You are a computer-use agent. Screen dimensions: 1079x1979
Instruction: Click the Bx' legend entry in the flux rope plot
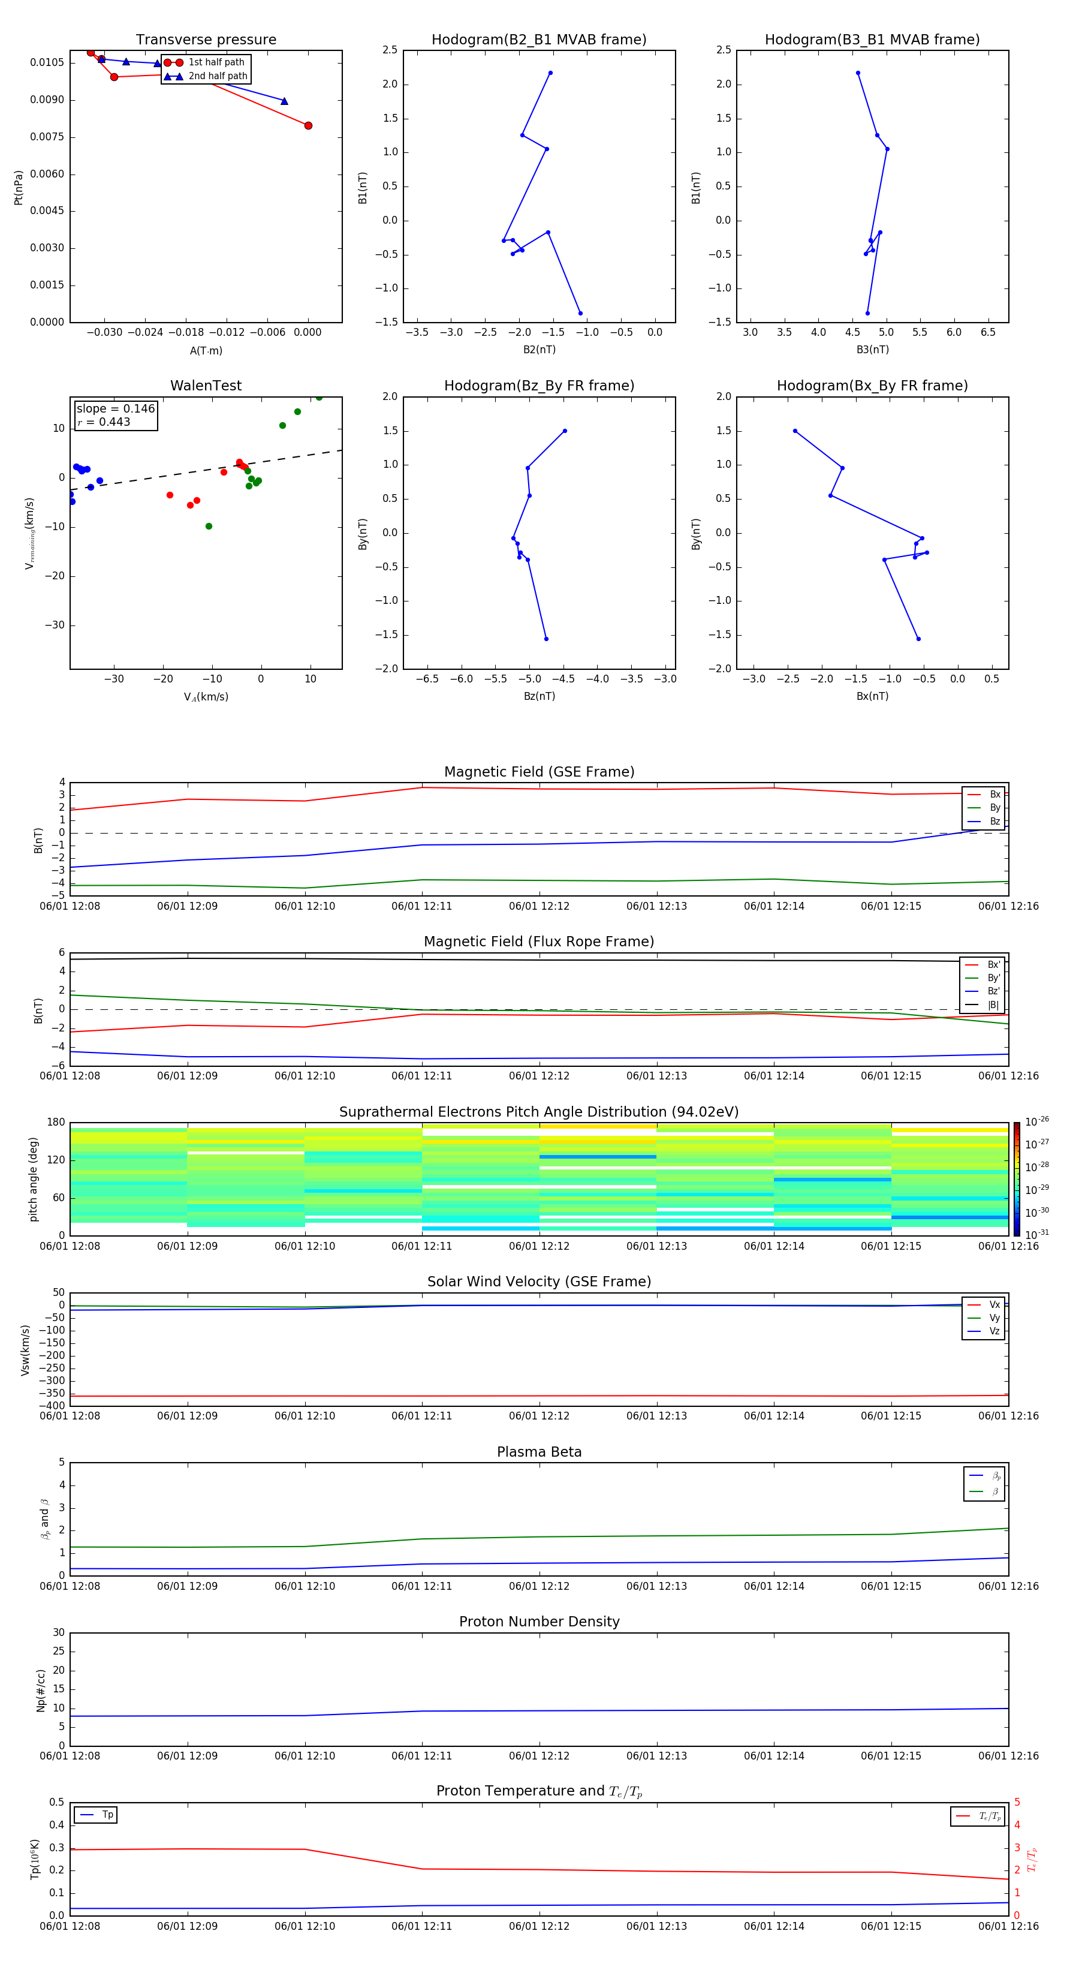pyautogui.click(x=982, y=965)
